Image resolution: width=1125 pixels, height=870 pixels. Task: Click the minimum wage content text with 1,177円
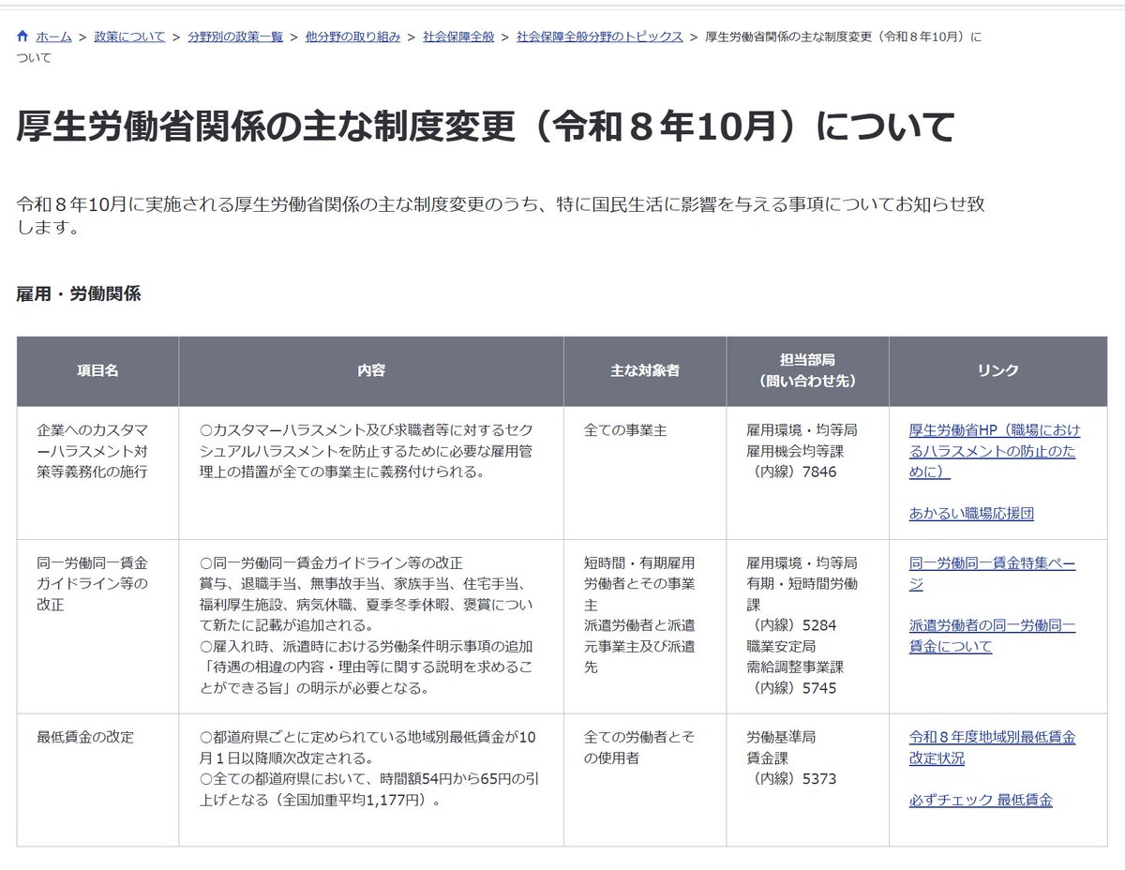(x=368, y=768)
